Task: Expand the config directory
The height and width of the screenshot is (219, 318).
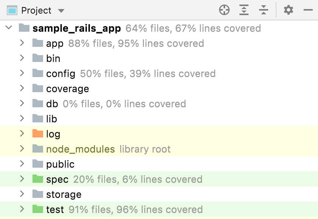Action: tap(22, 73)
